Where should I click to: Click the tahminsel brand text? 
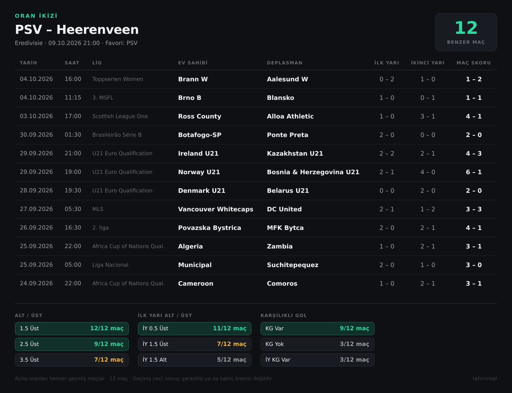tap(485, 378)
